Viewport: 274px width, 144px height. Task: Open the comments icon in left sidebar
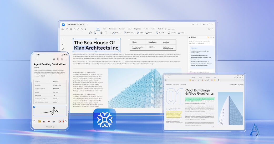point(63,49)
